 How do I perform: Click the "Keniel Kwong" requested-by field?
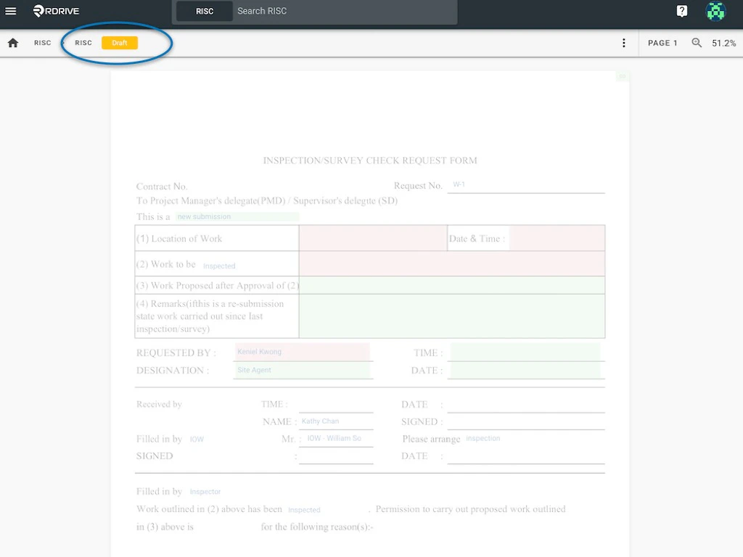(x=303, y=352)
